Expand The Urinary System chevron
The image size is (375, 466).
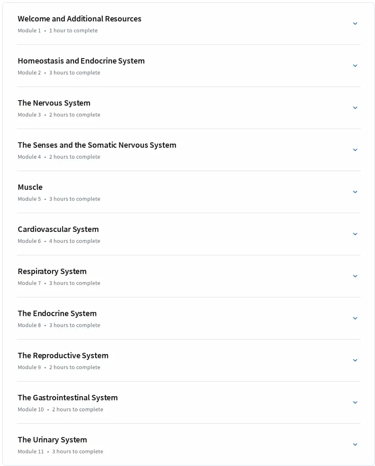355,445
